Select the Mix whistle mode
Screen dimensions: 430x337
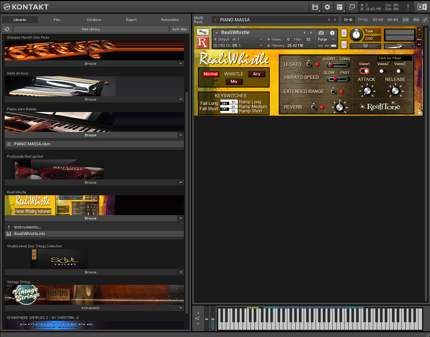(234, 81)
